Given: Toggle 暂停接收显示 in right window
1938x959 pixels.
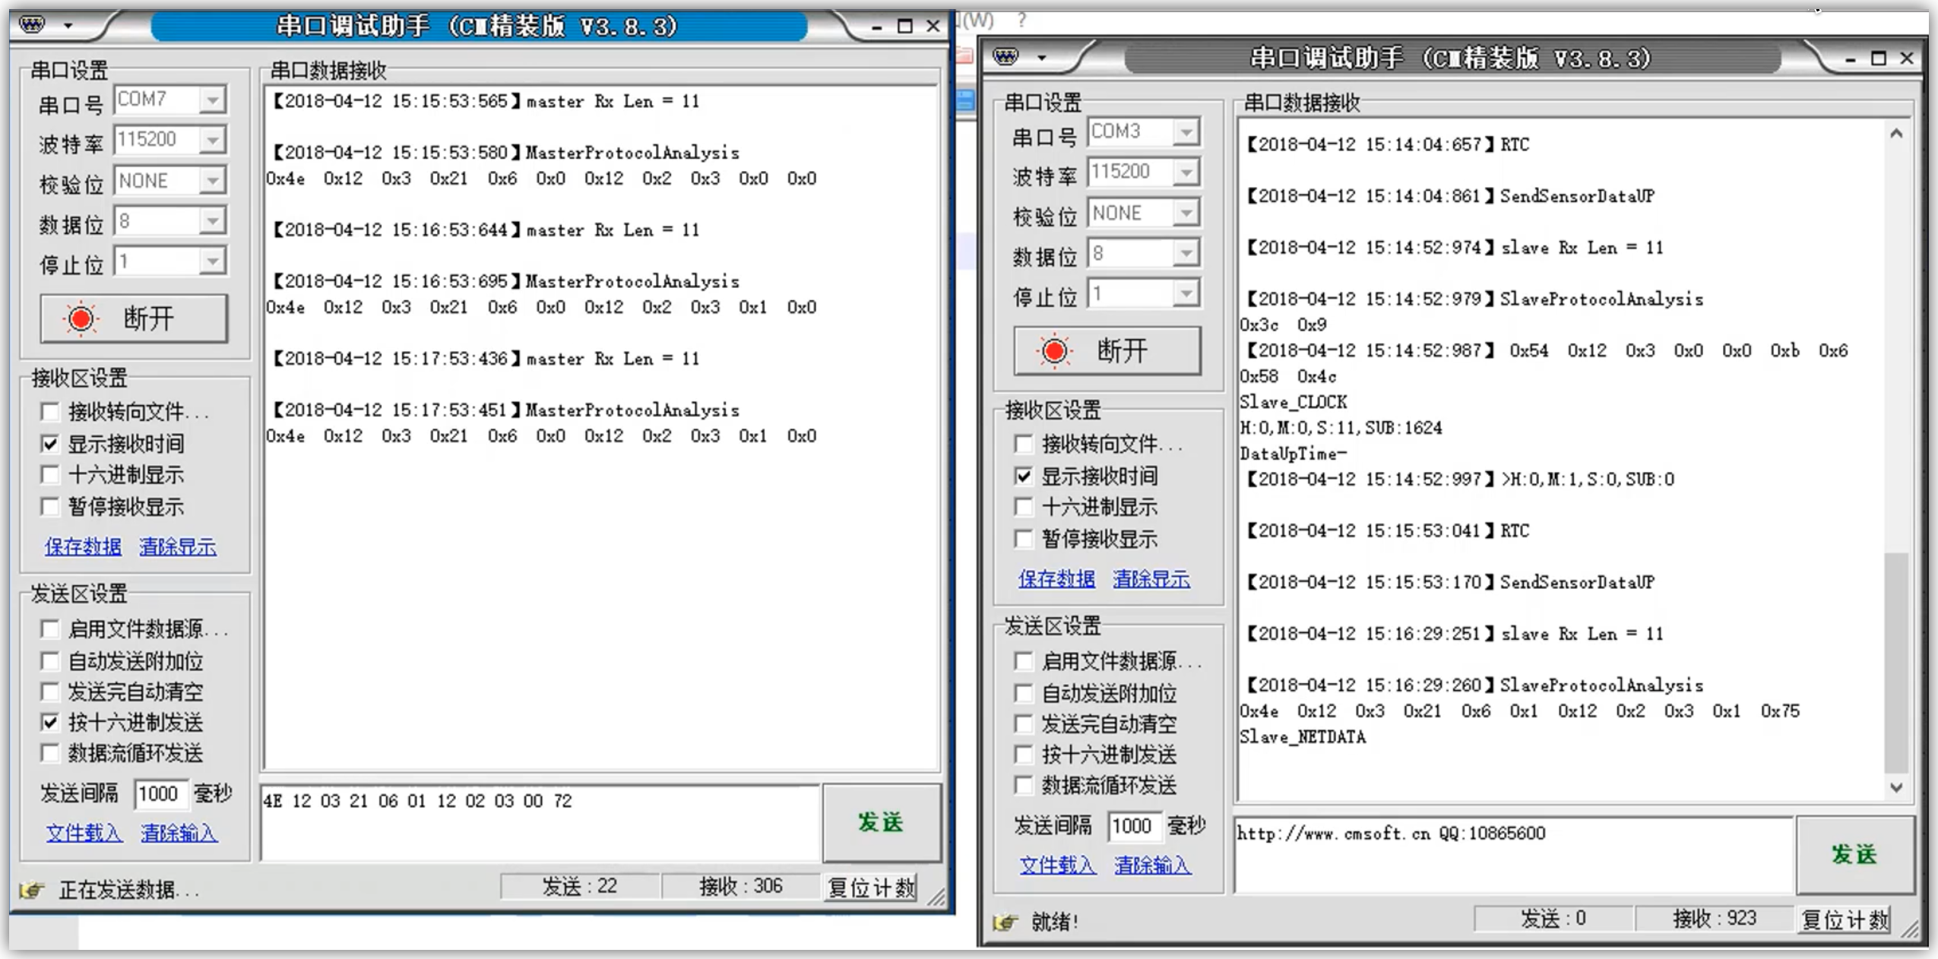Looking at the screenshot, I should point(1024,539).
